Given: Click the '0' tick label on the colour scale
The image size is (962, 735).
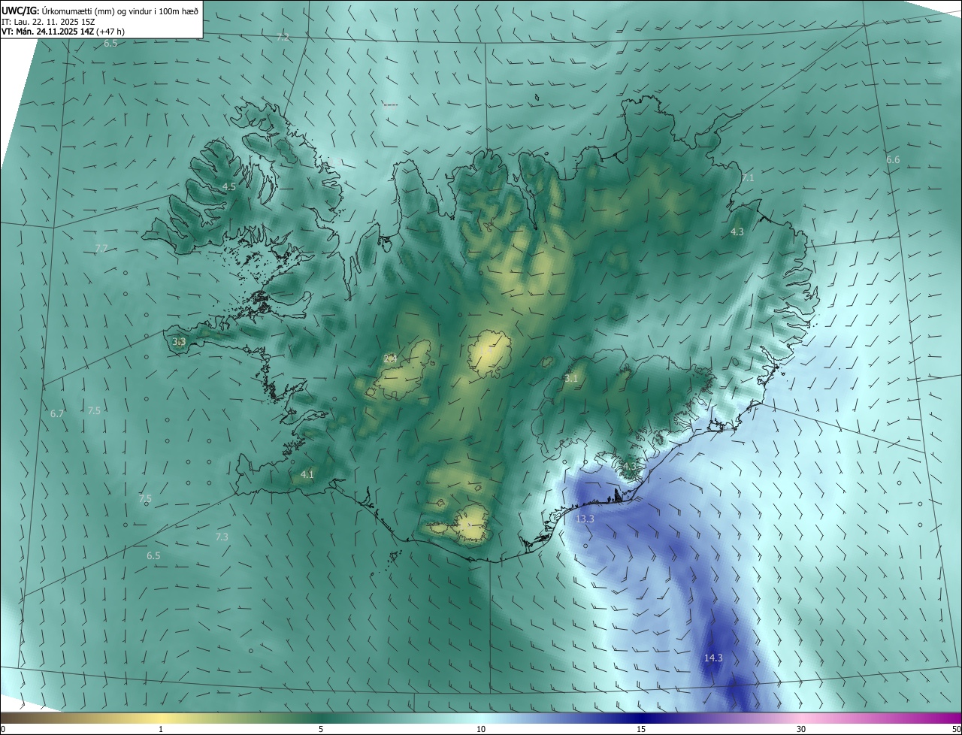Looking at the screenshot, I should pos(3,729).
